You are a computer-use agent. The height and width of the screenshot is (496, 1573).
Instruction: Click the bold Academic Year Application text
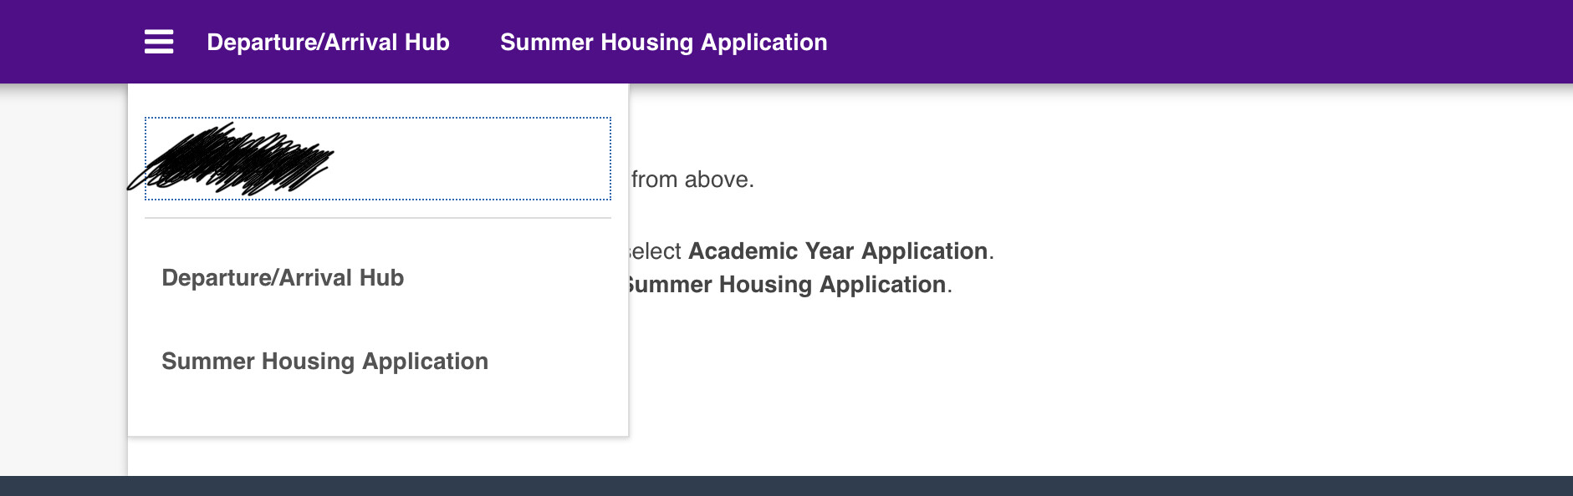pyautogui.click(x=838, y=251)
